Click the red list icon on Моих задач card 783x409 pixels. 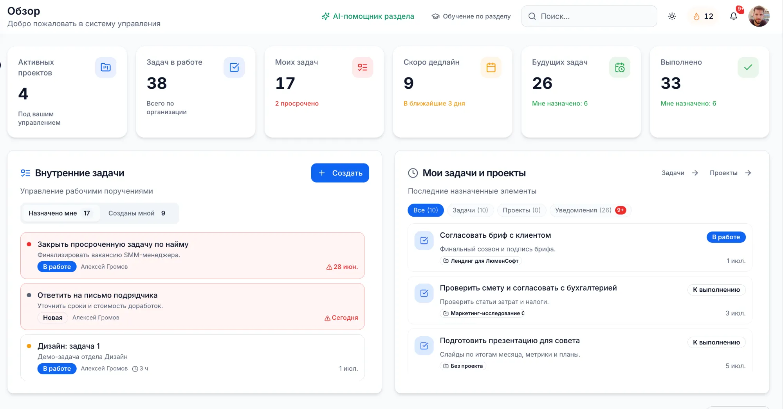[363, 67]
